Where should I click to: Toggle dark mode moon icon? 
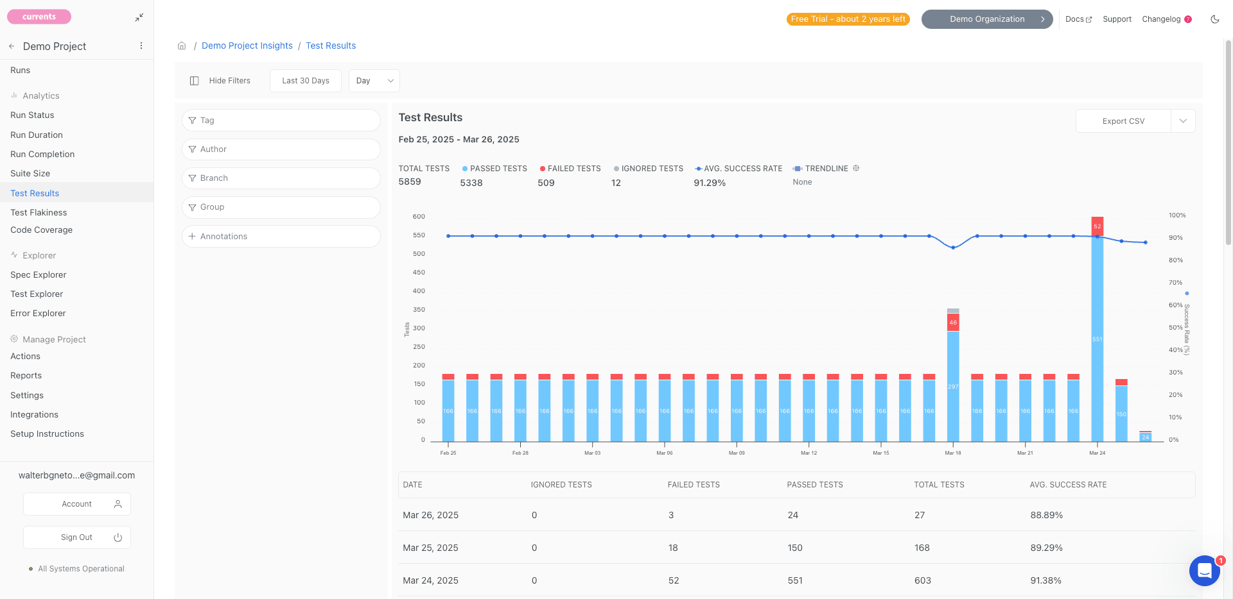[x=1214, y=19]
